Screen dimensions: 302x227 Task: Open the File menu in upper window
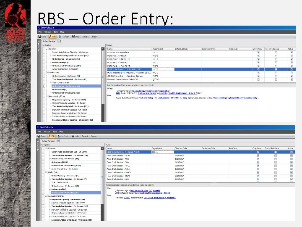pyautogui.click(x=40, y=32)
